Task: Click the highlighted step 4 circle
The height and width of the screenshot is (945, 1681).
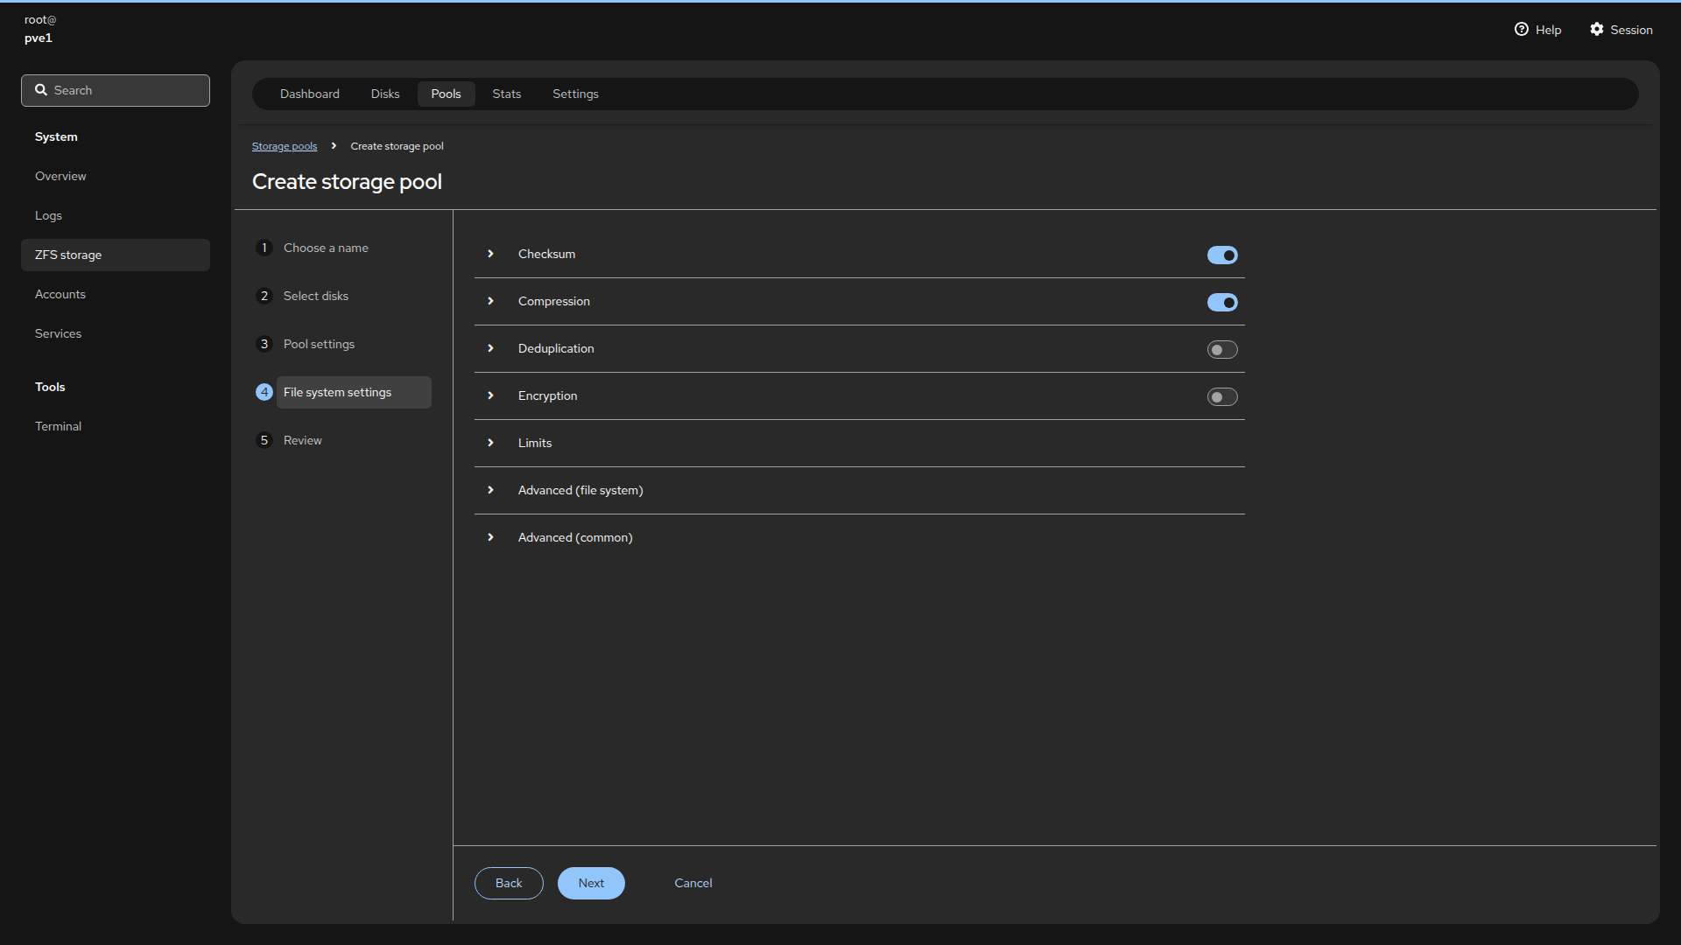Action: [x=264, y=393]
